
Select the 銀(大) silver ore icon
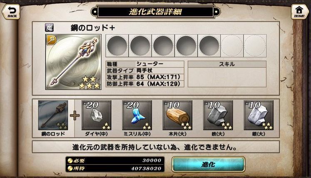coord(259,115)
